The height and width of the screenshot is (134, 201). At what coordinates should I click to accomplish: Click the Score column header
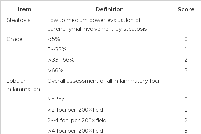[186, 10]
